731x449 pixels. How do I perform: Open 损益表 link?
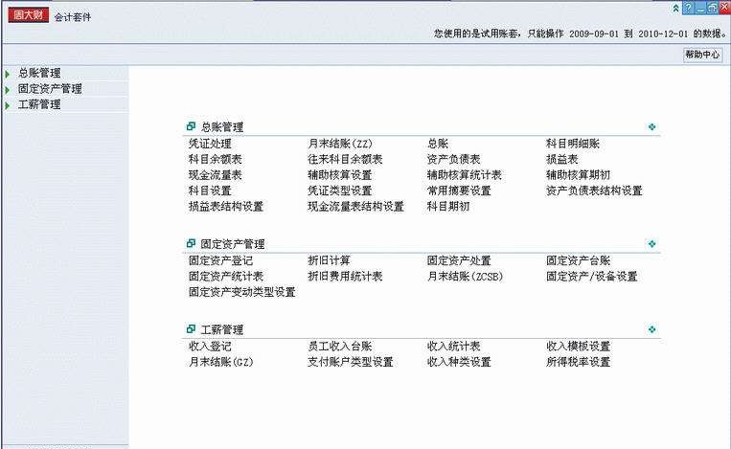[x=562, y=159]
